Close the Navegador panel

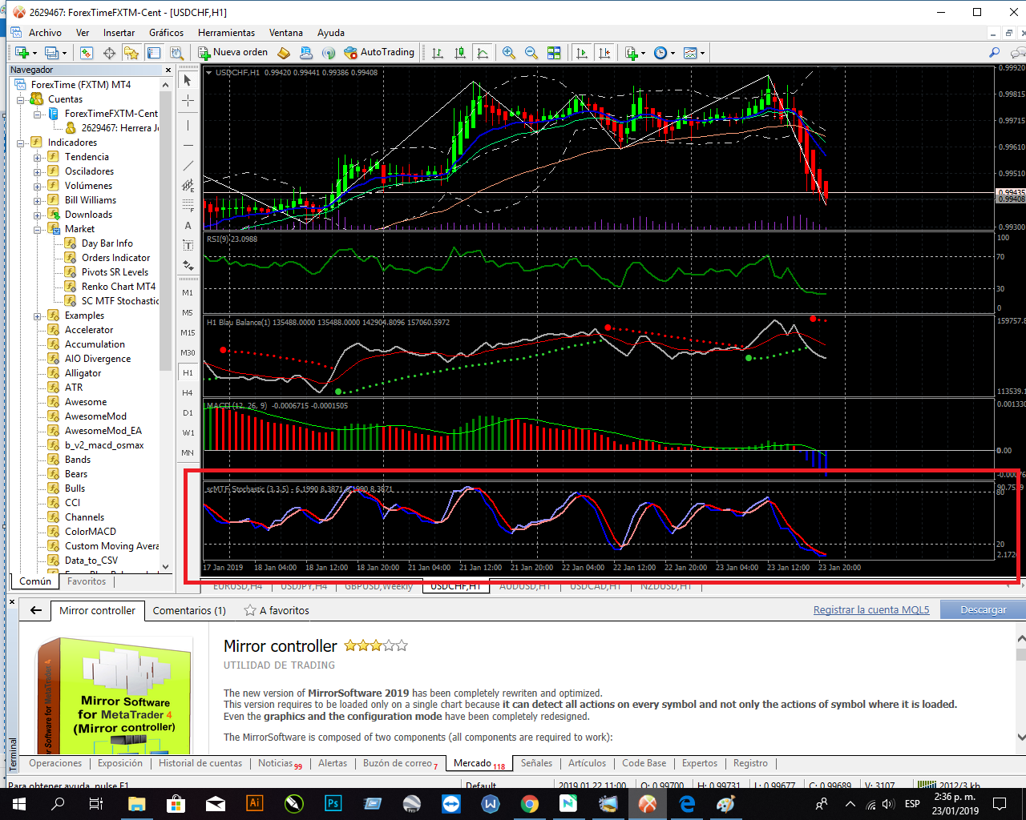click(168, 70)
